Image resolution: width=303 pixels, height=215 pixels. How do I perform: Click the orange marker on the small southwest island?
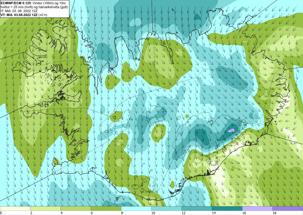click(55, 164)
